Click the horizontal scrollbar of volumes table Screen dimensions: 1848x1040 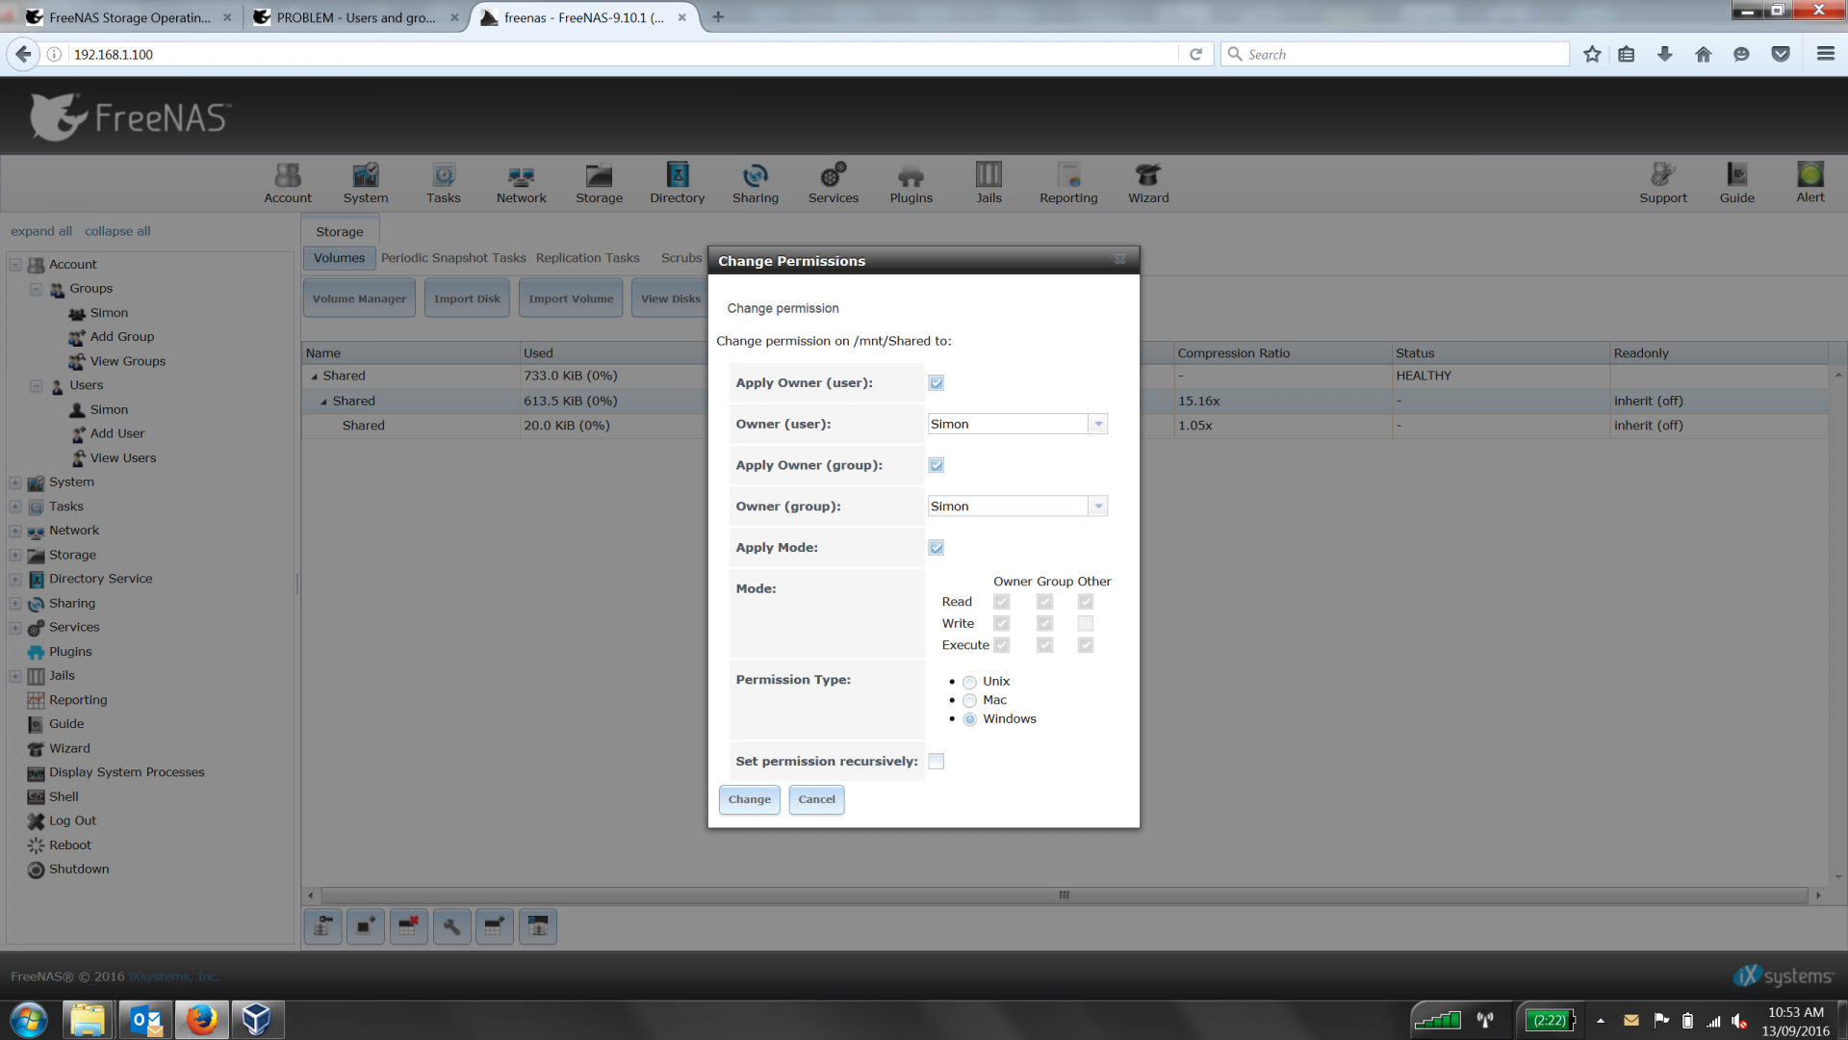[x=1064, y=896]
